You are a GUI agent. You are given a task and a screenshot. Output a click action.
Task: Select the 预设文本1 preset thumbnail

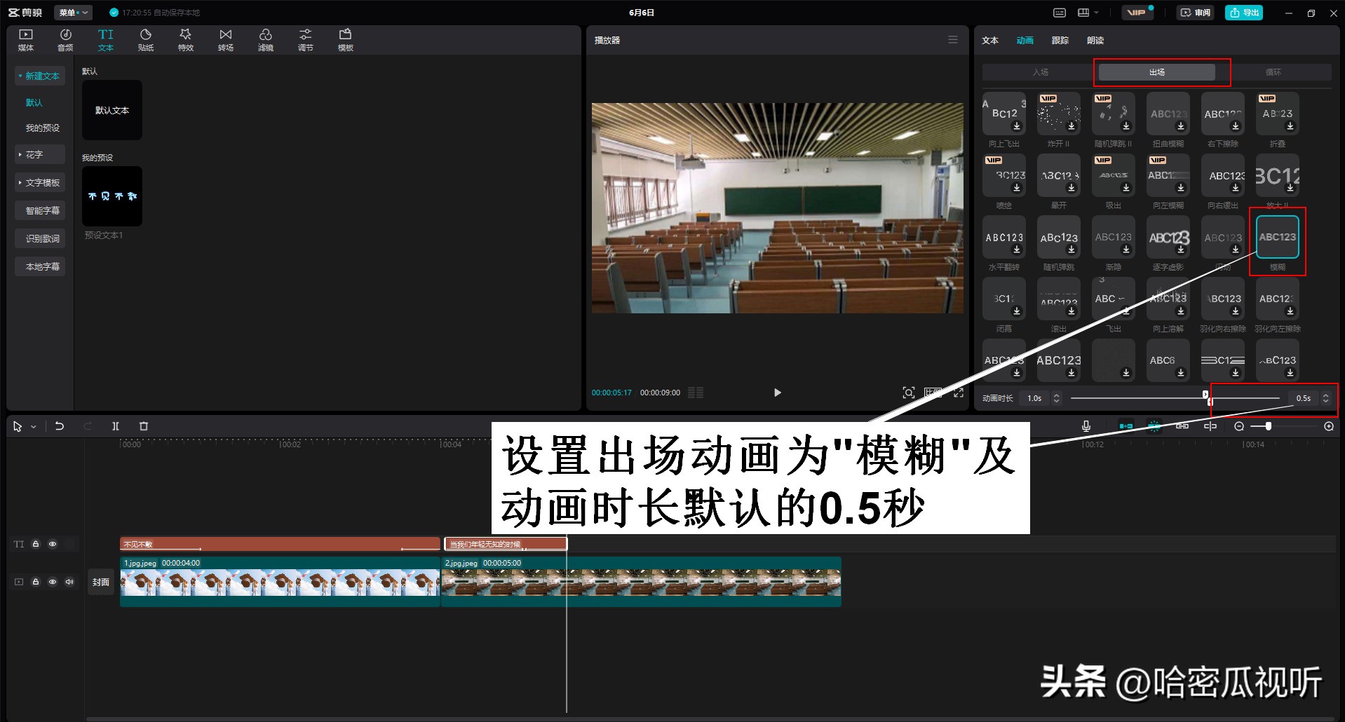(112, 196)
